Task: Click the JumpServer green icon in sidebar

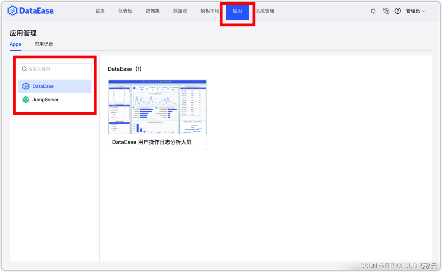Action: (26, 100)
